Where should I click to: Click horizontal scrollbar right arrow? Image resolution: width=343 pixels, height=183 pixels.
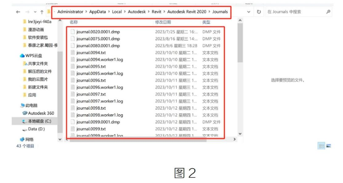234,139
